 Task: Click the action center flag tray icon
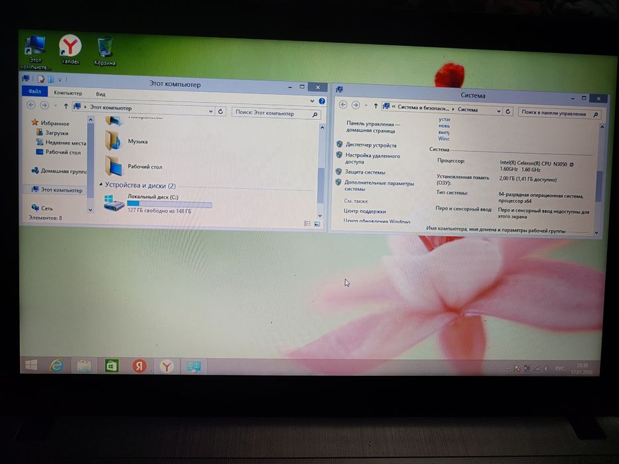click(x=517, y=369)
